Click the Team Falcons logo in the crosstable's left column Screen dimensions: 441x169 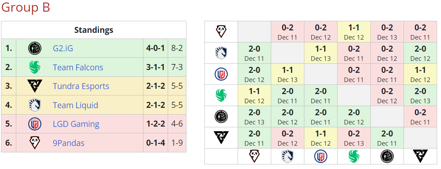[x=221, y=95]
